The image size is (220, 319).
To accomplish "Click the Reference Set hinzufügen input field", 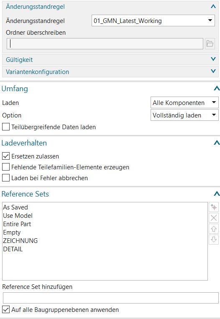I will click(111, 298).
